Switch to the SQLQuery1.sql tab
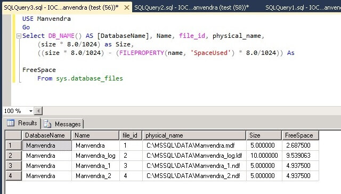Viewport: 341px width, 194px height. coord(303,7)
